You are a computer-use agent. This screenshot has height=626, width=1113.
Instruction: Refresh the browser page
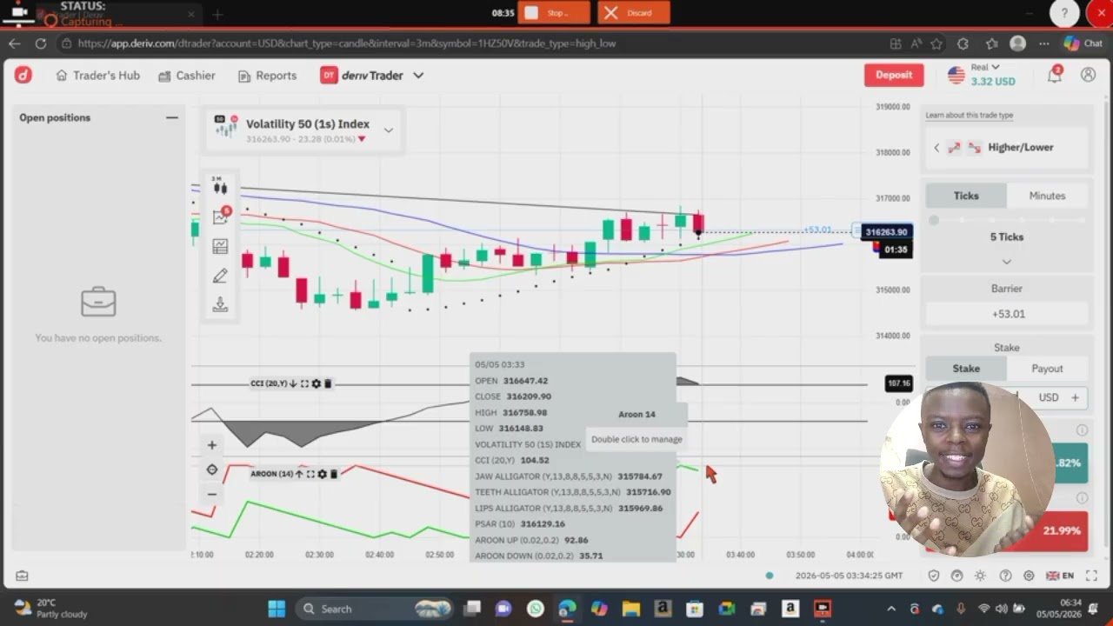(x=41, y=43)
